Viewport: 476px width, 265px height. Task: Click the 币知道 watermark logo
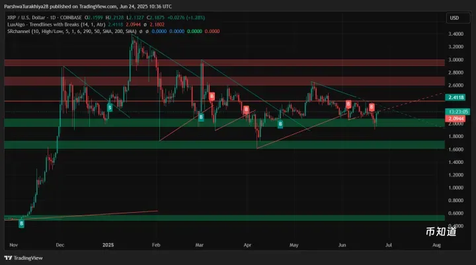[x=440, y=231]
